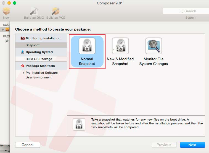Click the snapshot description text
The height and width of the screenshot is (153, 209).
click(x=147, y=123)
